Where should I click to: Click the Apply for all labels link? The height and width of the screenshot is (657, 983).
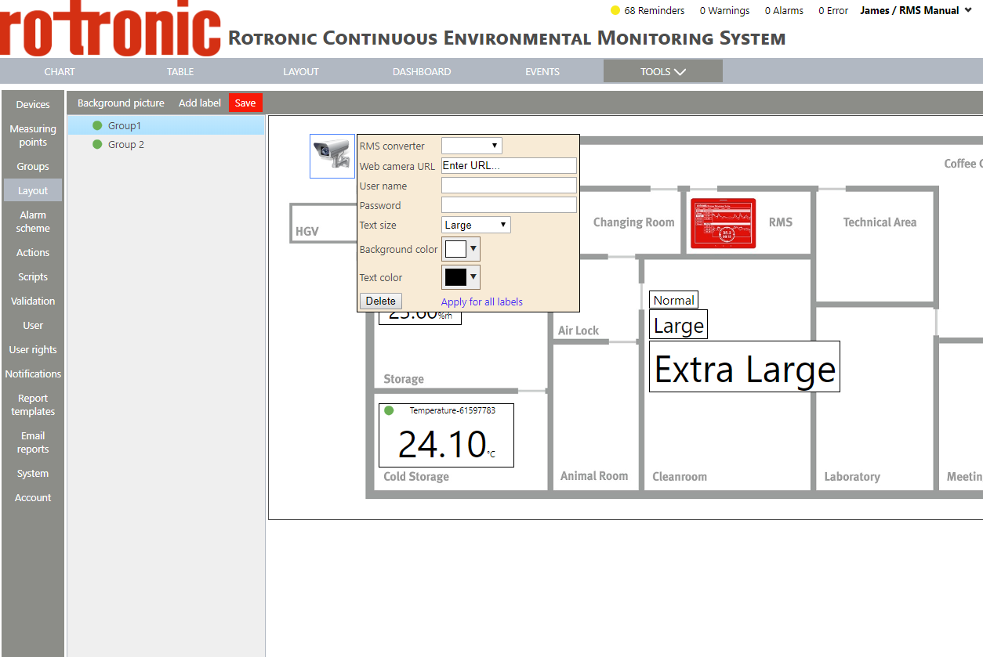(482, 301)
